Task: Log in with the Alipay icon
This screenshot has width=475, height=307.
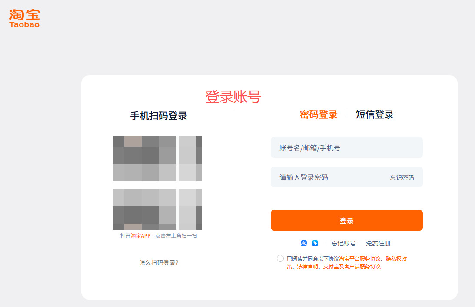Action: [x=304, y=243]
